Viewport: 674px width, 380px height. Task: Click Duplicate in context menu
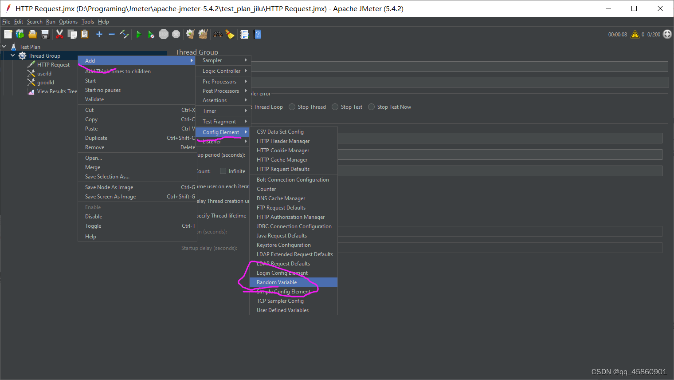[x=137, y=138]
